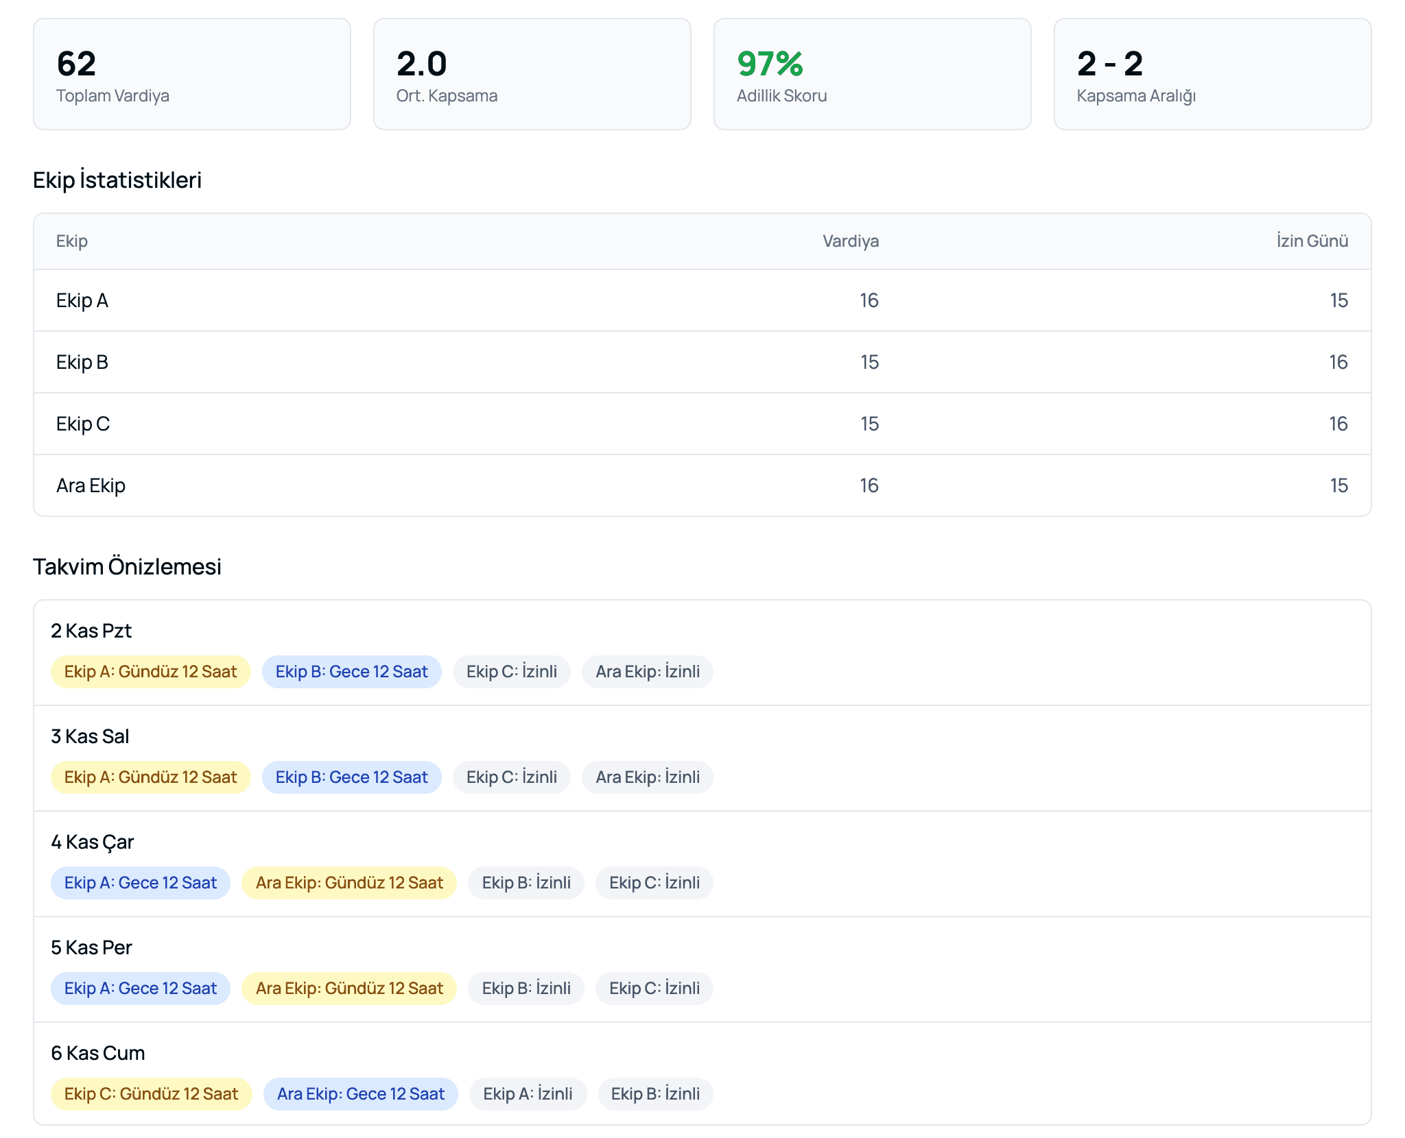
Task: Select the 2.0 Ort. Kapsama stat card
Action: pyautogui.click(x=532, y=74)
